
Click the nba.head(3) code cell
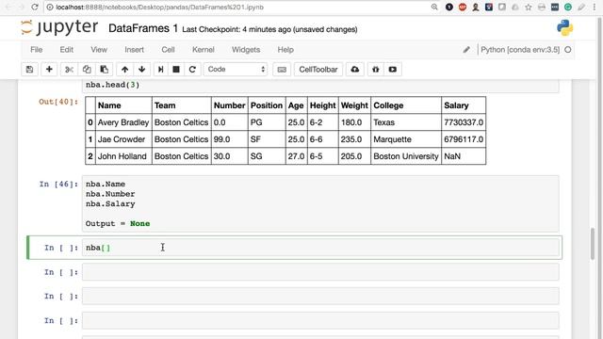click(x=320, y=86)
